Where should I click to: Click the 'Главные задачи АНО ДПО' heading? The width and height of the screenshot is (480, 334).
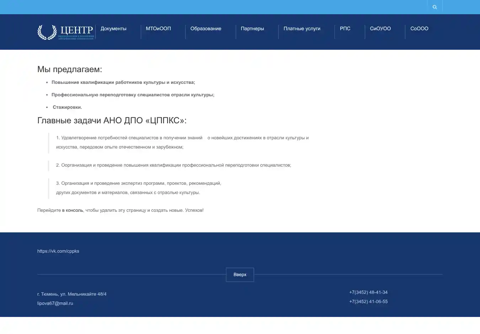pyautogui.click(x=112, y=120)
